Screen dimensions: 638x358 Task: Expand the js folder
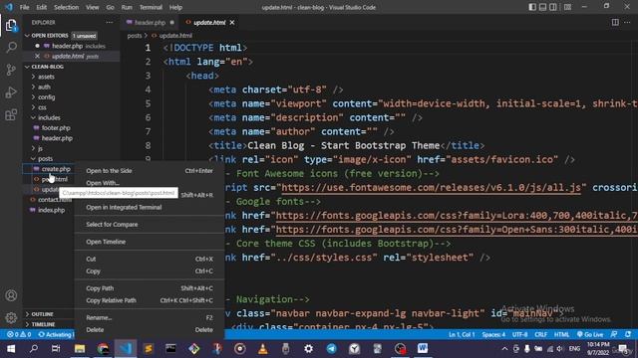click(40, 148)
